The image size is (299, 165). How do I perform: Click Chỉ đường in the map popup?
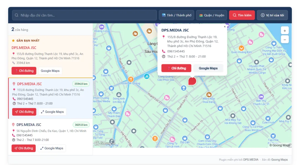coord(176,68)
